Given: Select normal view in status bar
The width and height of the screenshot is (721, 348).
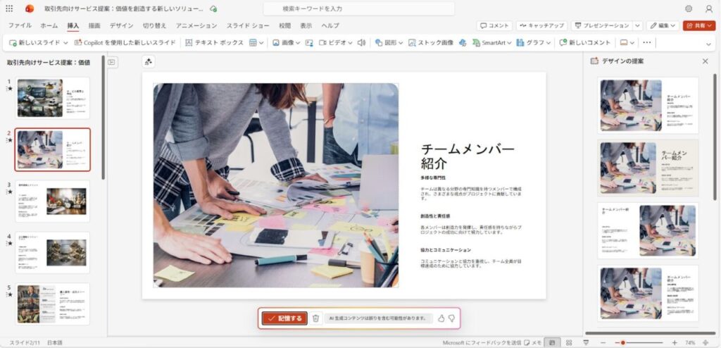Looking at the screenshot, I should (x=552, y=342).
